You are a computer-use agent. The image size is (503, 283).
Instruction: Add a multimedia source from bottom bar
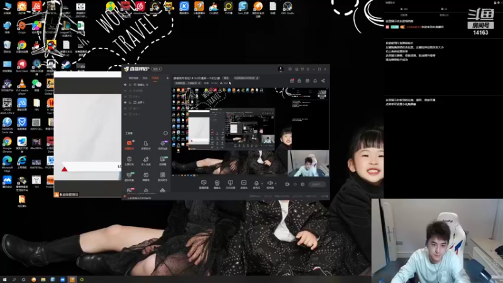(x=244, y=184)
